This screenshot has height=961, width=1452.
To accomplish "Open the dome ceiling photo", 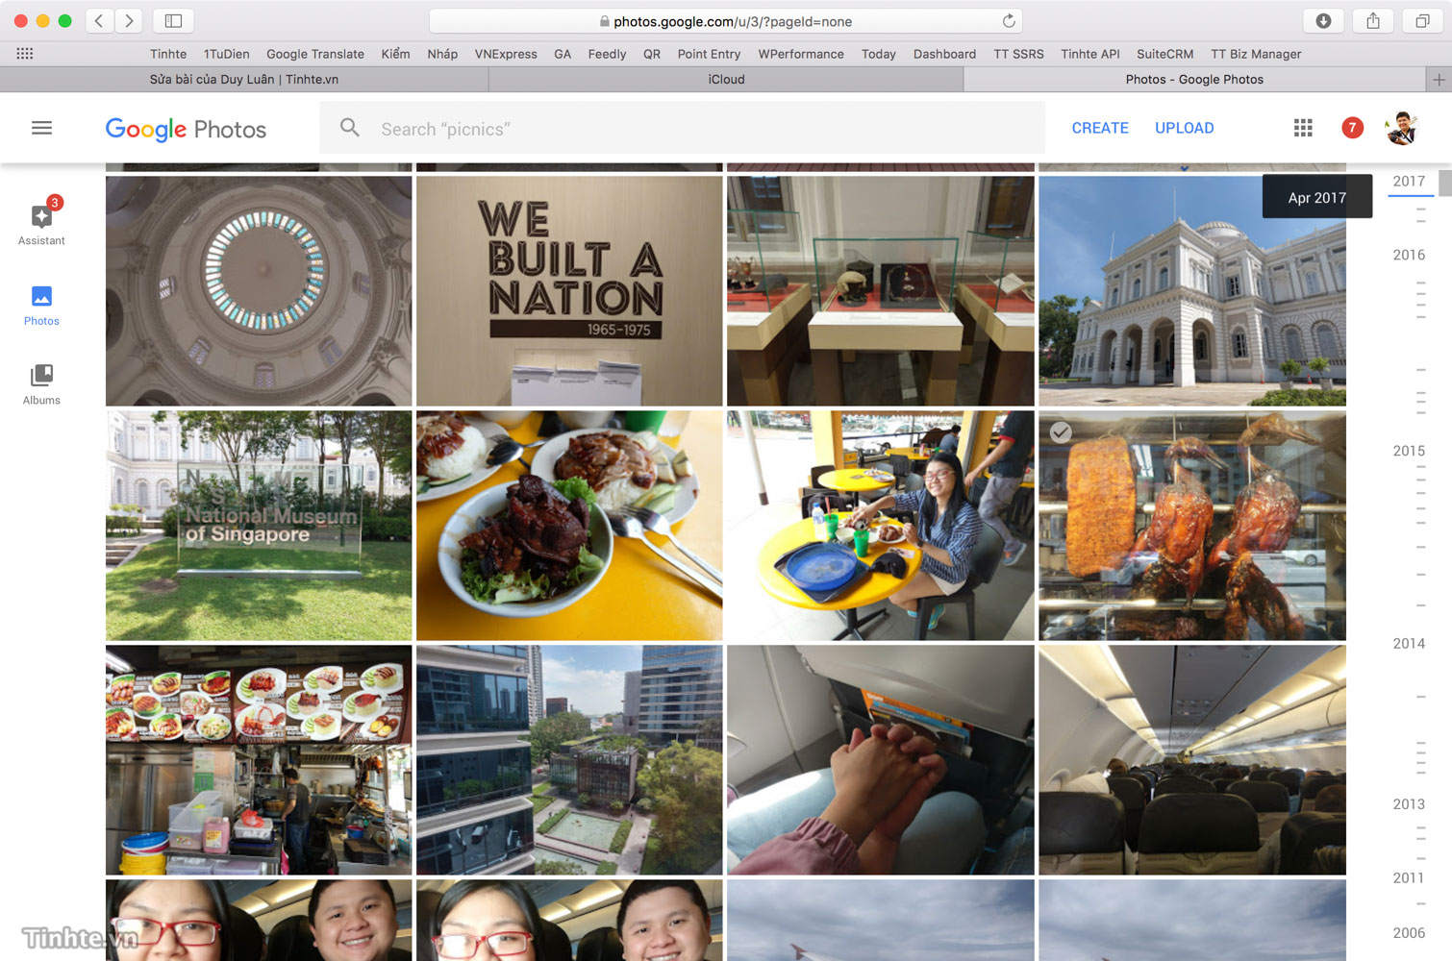I will tap(259, 290).
